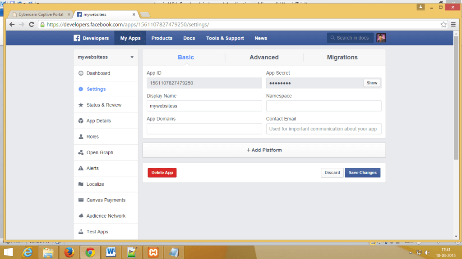The image size is (462, 259).
Task: Open the Chrome menu hamburger button
Action: [453, 24]
